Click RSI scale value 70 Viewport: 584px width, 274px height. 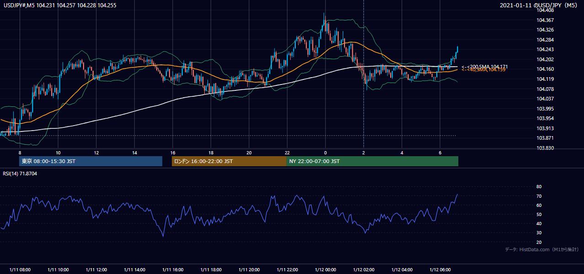[539, 196]
